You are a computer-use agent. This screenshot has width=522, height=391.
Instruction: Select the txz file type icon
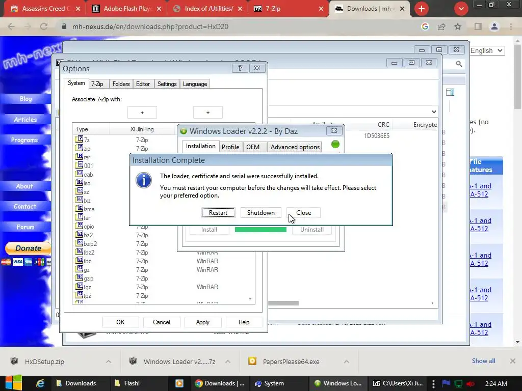[x=79, y=200]
